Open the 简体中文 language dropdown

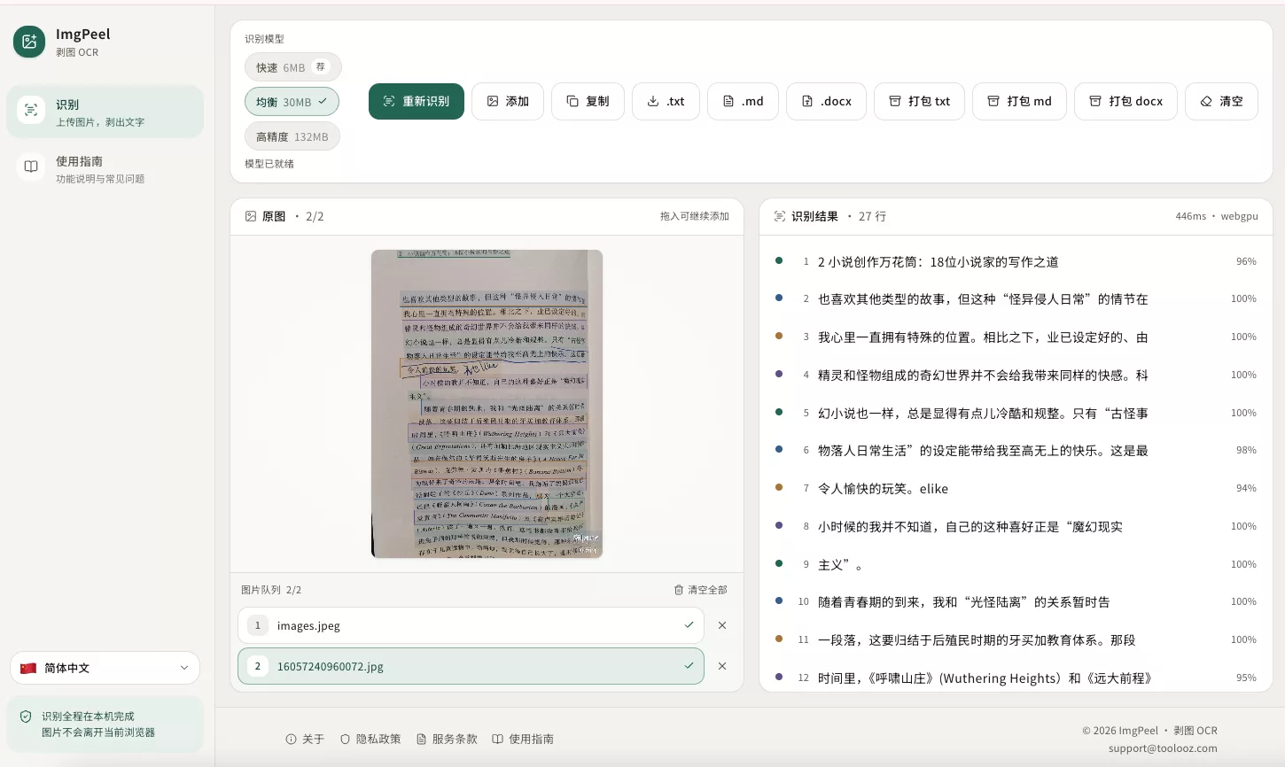pos(105,668)
